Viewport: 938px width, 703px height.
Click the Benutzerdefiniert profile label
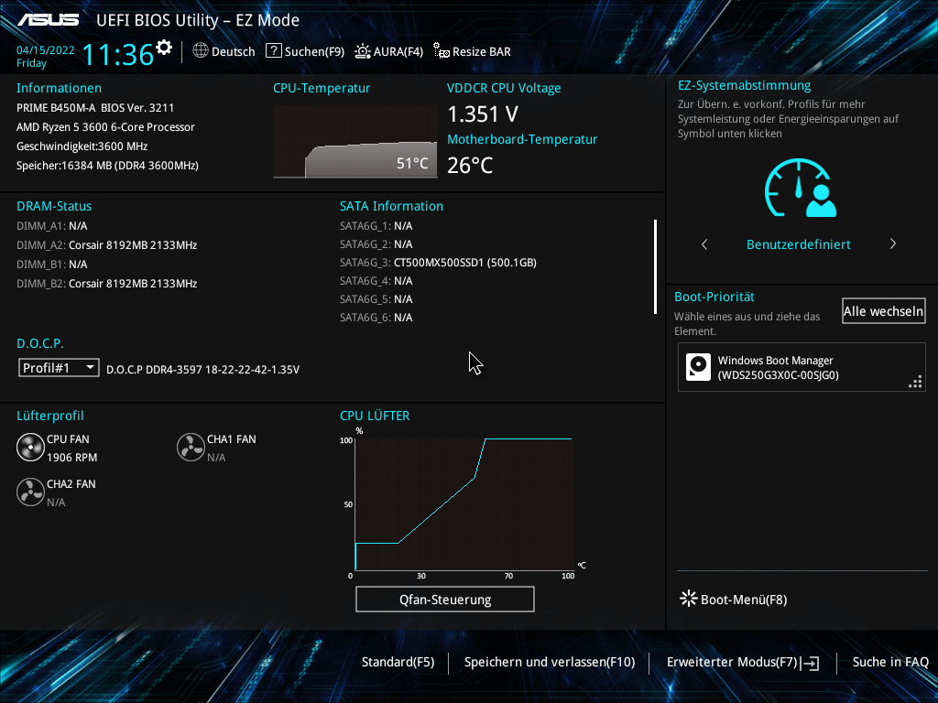pyautogui.click(x=798, y=243)
